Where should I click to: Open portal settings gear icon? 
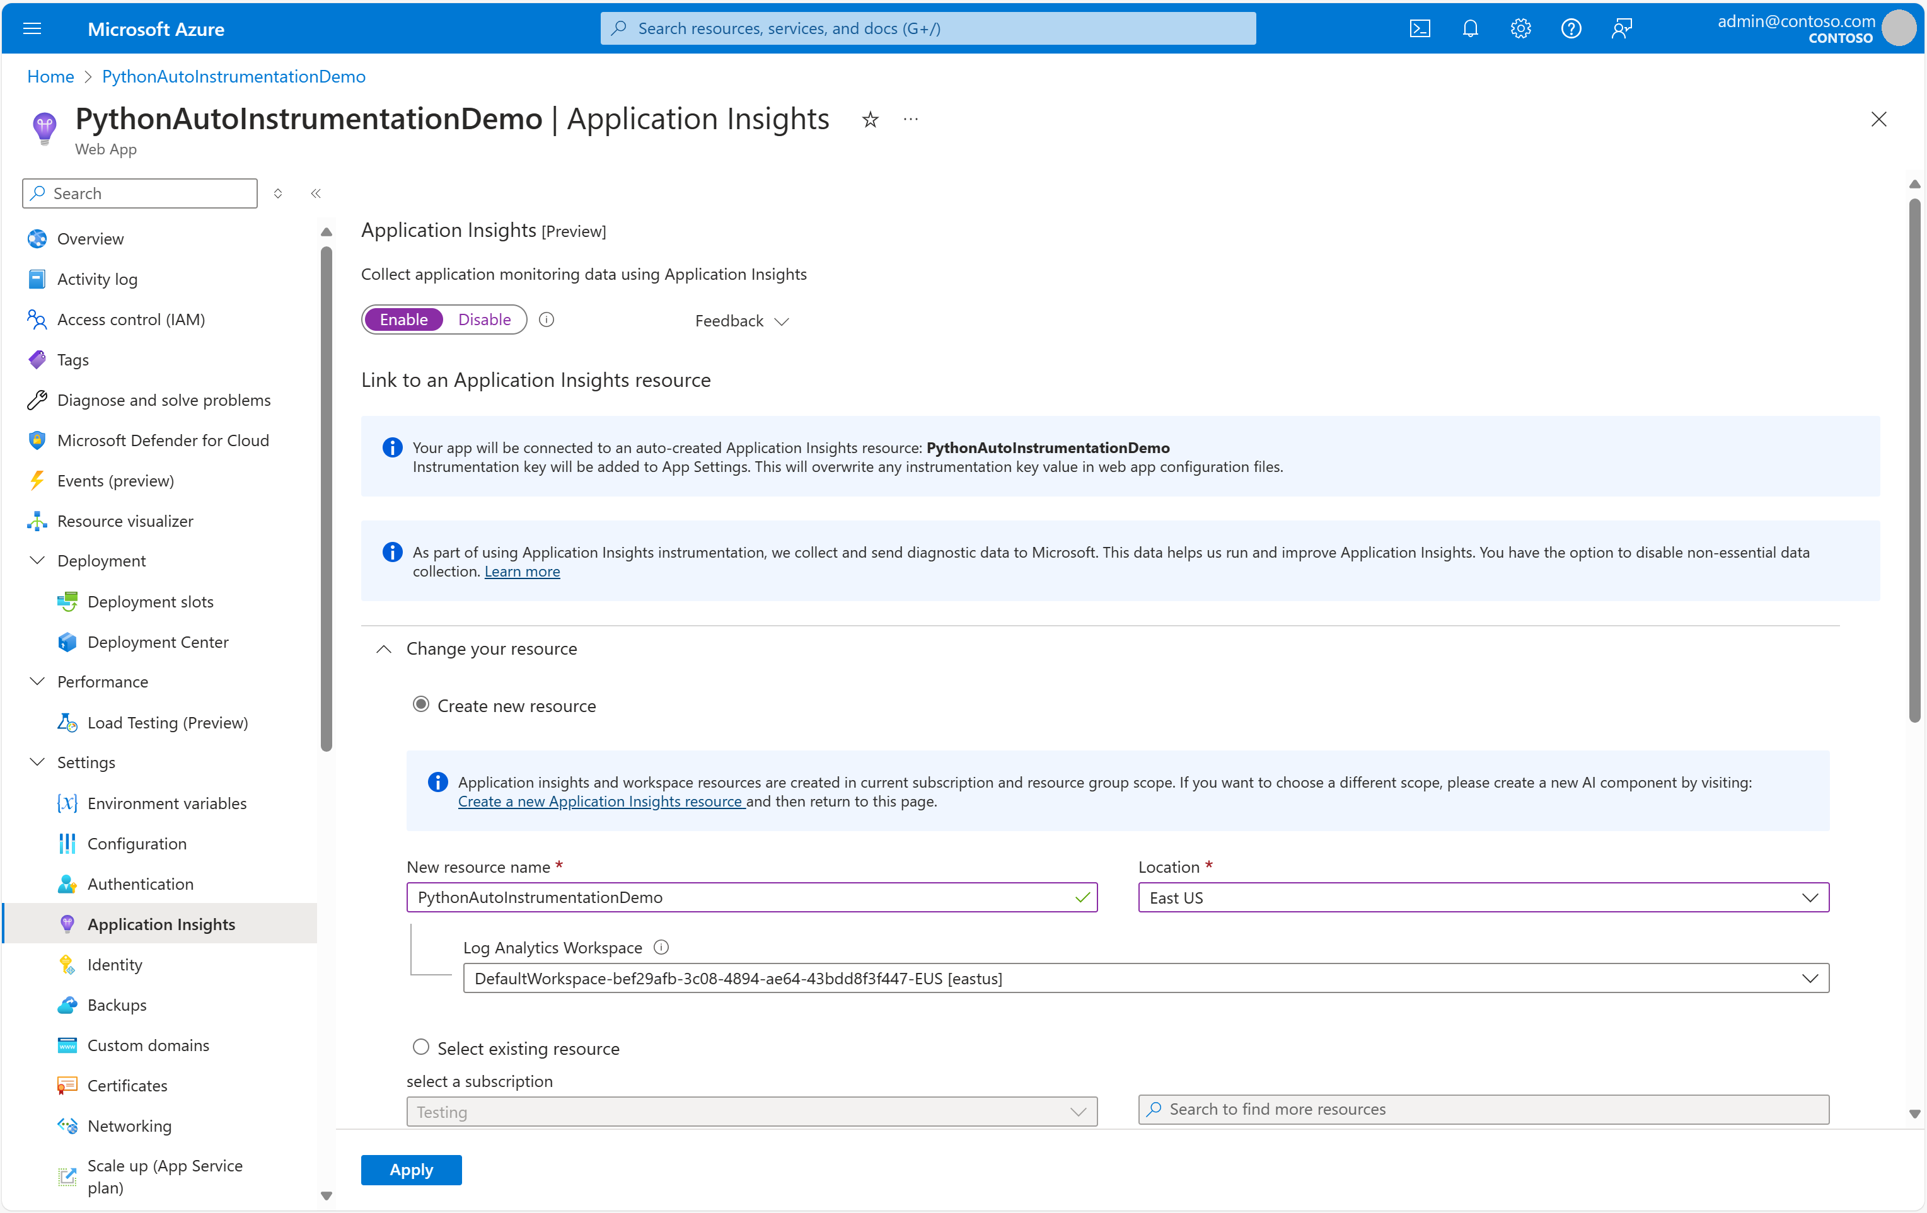click(x=1520, y=29)
